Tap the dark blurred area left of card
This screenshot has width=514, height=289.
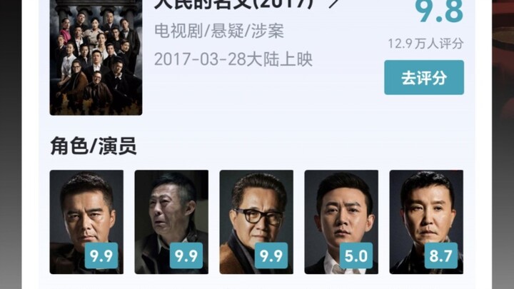pyautogui.click(x=11, y=144)
